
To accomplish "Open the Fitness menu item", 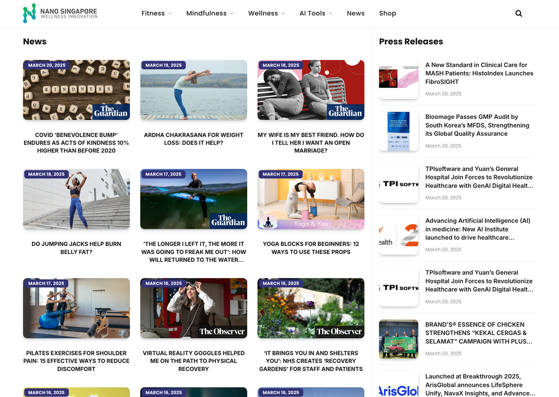I will (x=153, y=14).
